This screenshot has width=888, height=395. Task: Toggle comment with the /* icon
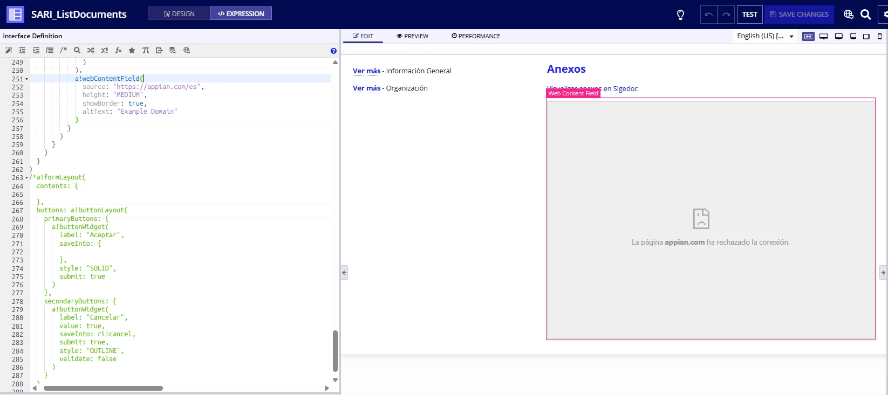coord(63,50)
